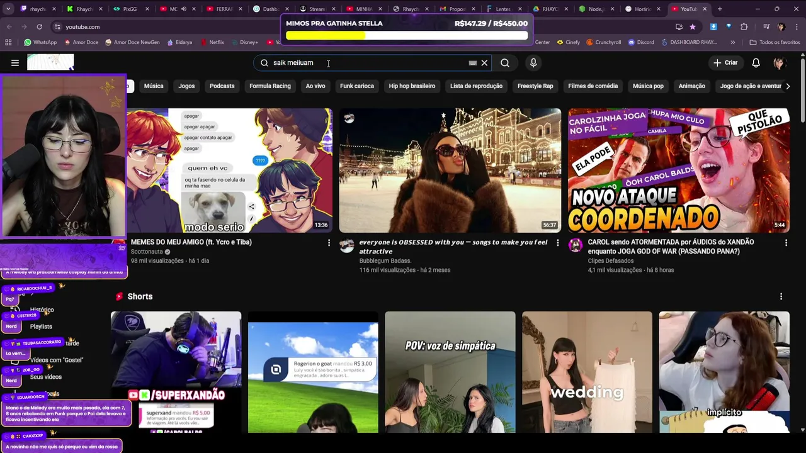Screen dimensions: 806x453
Task: Open the browser extensions puzzle icon
Action: click(744, 27)
